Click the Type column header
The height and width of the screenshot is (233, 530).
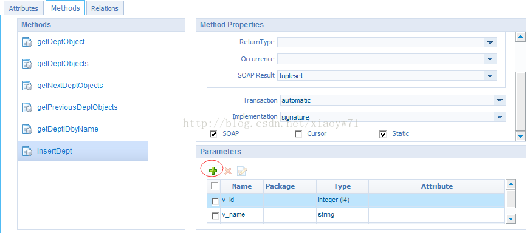click(342, 186)
